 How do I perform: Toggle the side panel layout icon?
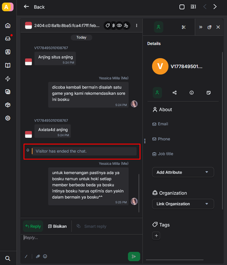pyautogui.click(x=193, y=7)
